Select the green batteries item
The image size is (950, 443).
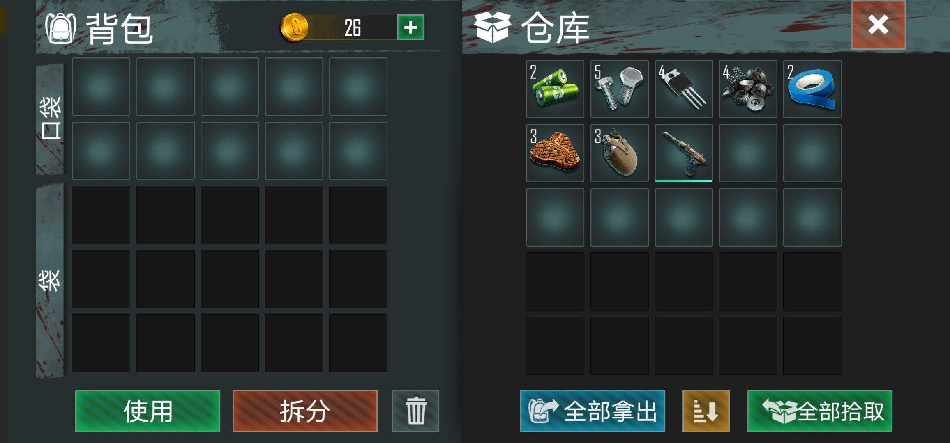(555, 89)
